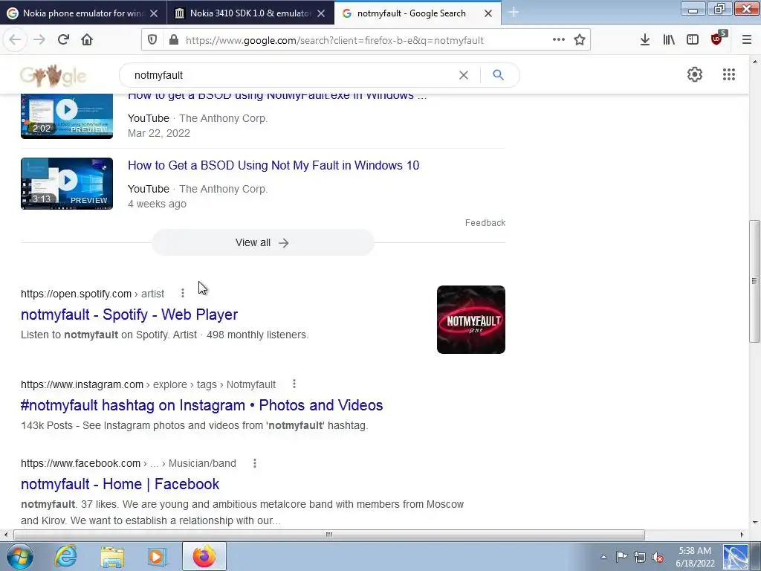View site security padlock information
The height and width of the screenshot is (571, 761).
click(174, 40)
